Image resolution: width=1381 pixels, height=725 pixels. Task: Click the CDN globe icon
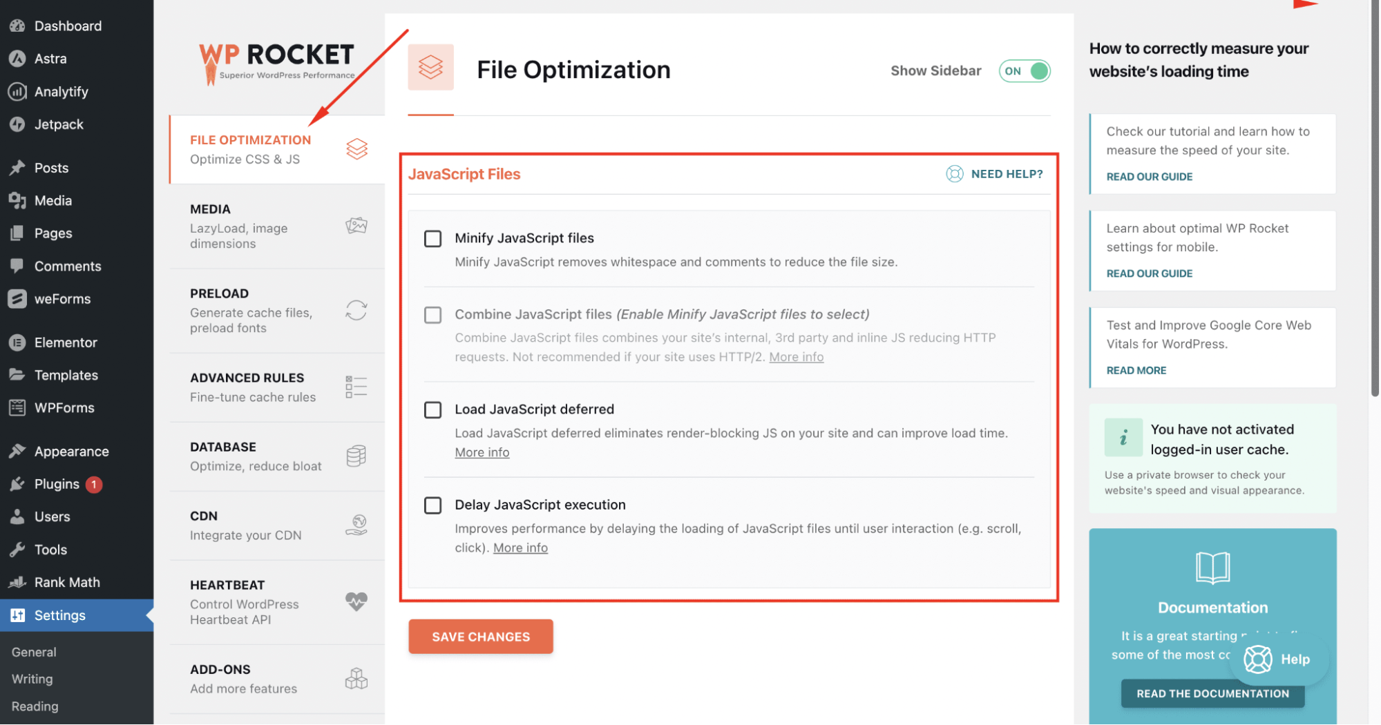pos(356,525)
